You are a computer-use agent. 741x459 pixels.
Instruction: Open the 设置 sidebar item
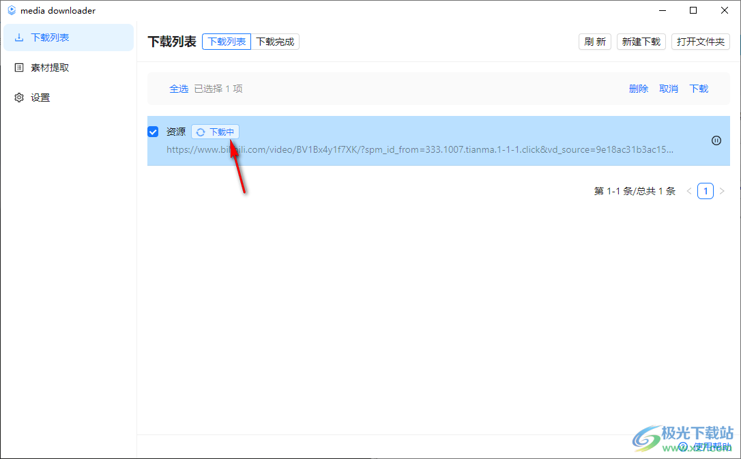click(x=68, y=98)
